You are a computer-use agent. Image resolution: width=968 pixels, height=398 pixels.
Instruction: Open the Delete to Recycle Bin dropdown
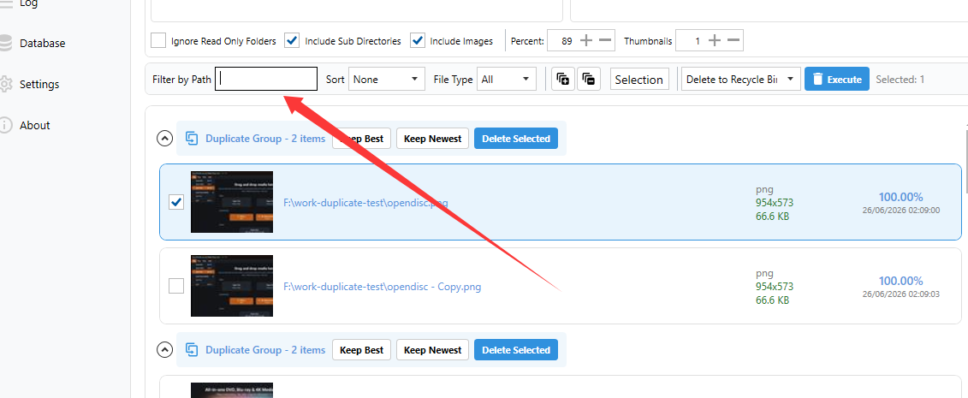[741, 79]
